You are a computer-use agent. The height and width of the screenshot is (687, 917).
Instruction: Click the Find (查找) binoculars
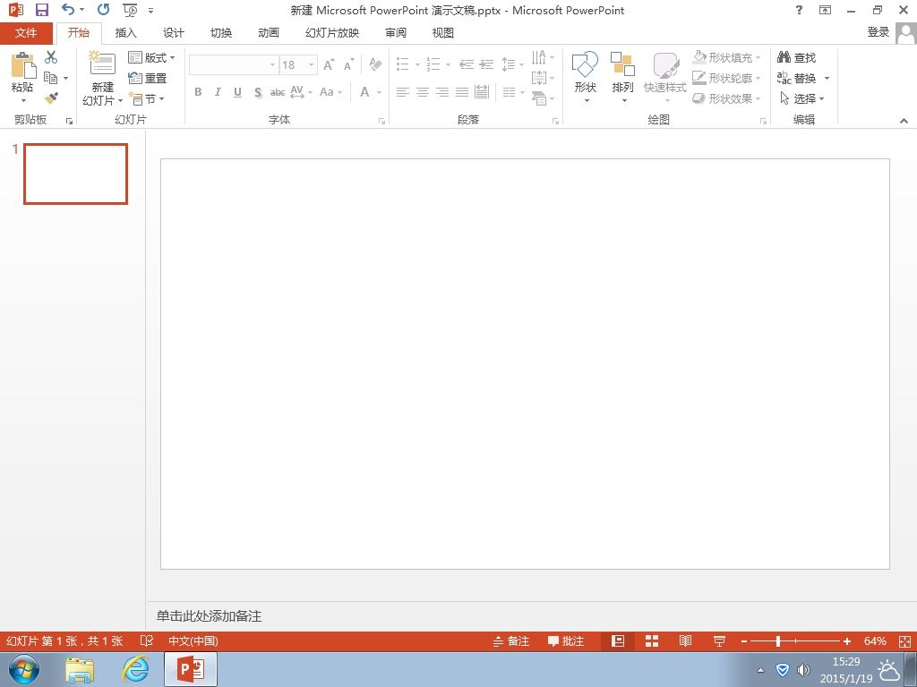pos(784,57)
